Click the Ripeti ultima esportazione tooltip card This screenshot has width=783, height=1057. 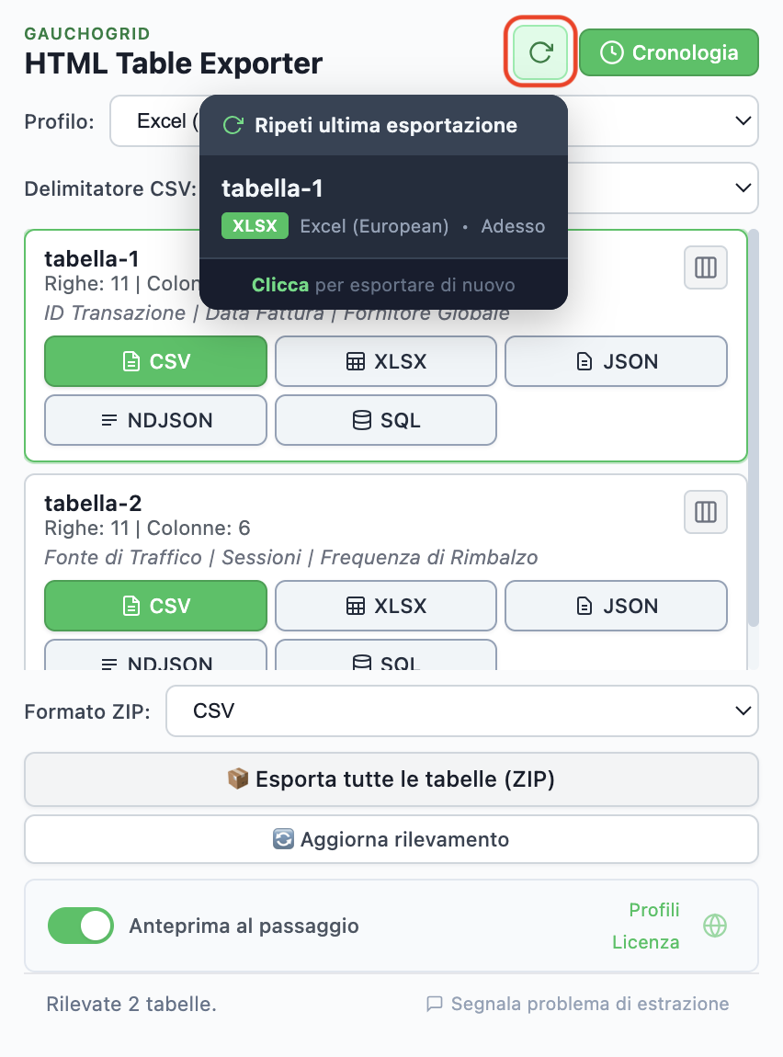(384, 202)
